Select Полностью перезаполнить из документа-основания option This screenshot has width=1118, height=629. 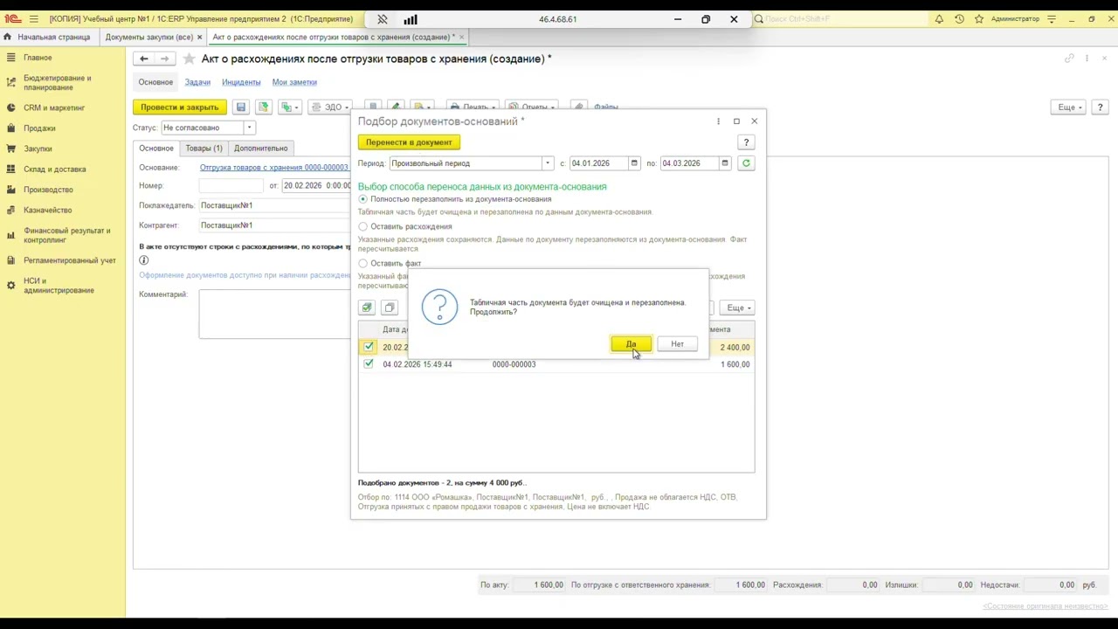(363, 199)
